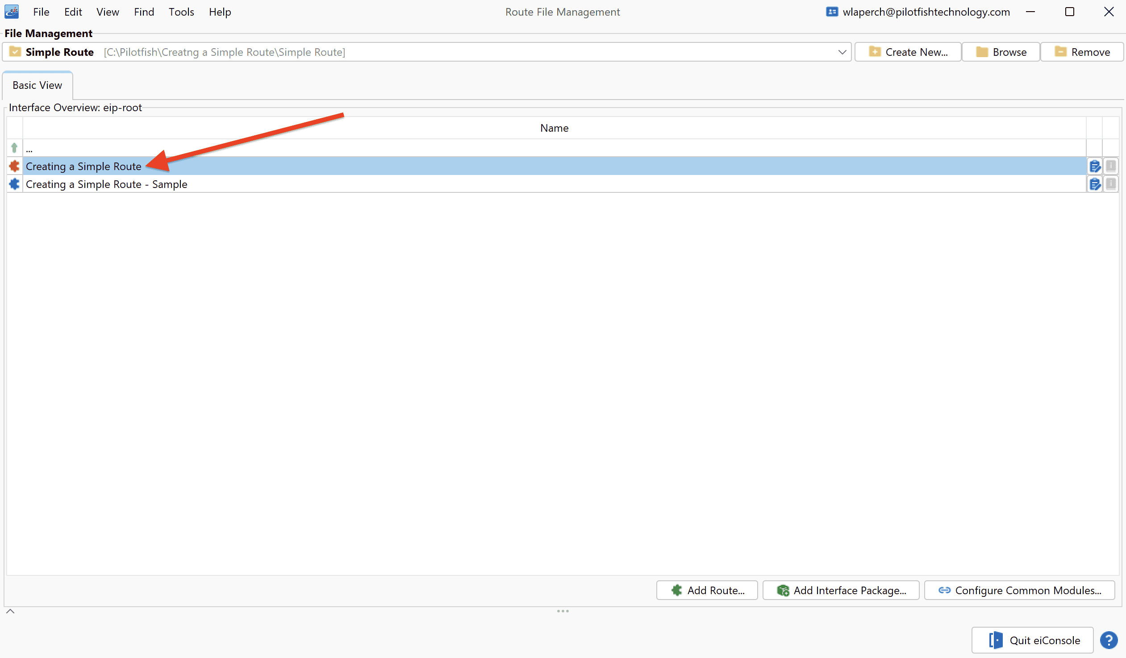Open the Tools menu
Viewport: 1126px width, 658px height.
[x=181, y=12]
